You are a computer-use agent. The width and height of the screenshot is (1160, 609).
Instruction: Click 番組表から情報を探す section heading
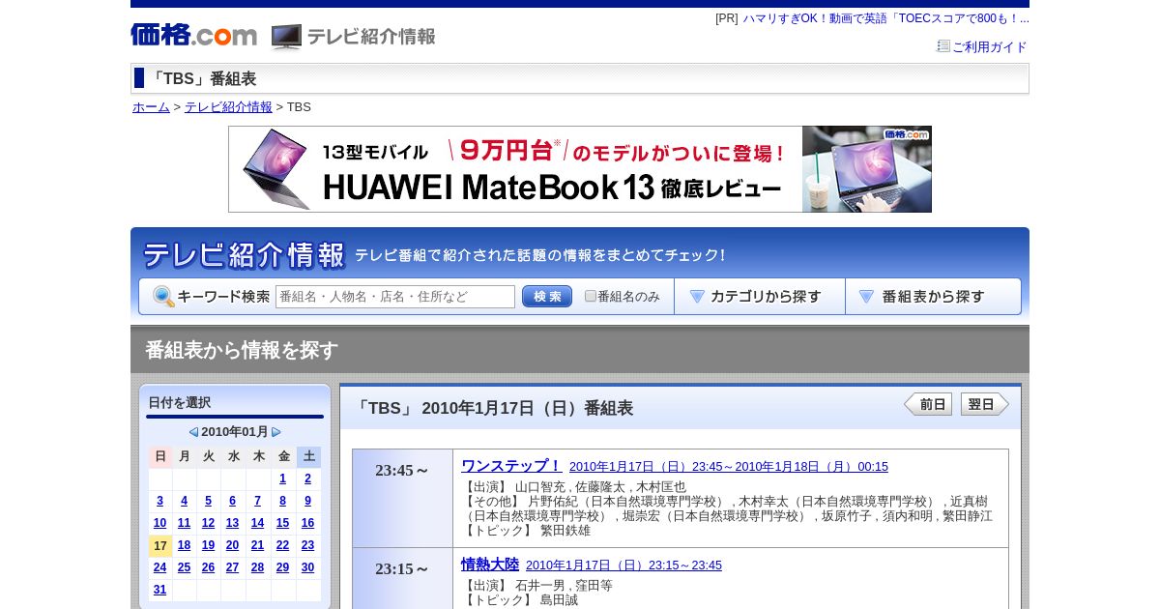pyautogui.click(x=242, y=350)
